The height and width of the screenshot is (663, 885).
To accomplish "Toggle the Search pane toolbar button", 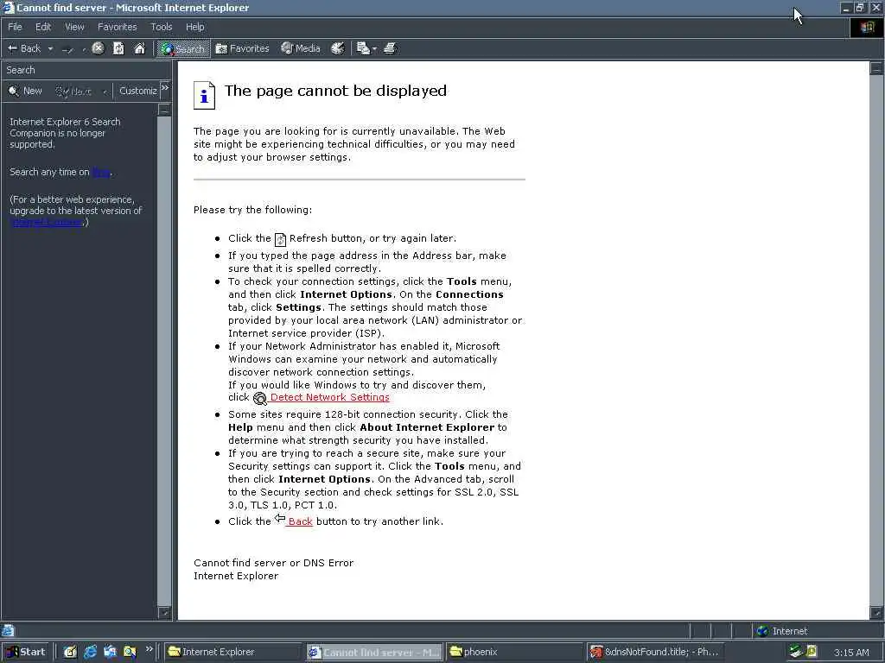I will [x=183, y=48].
